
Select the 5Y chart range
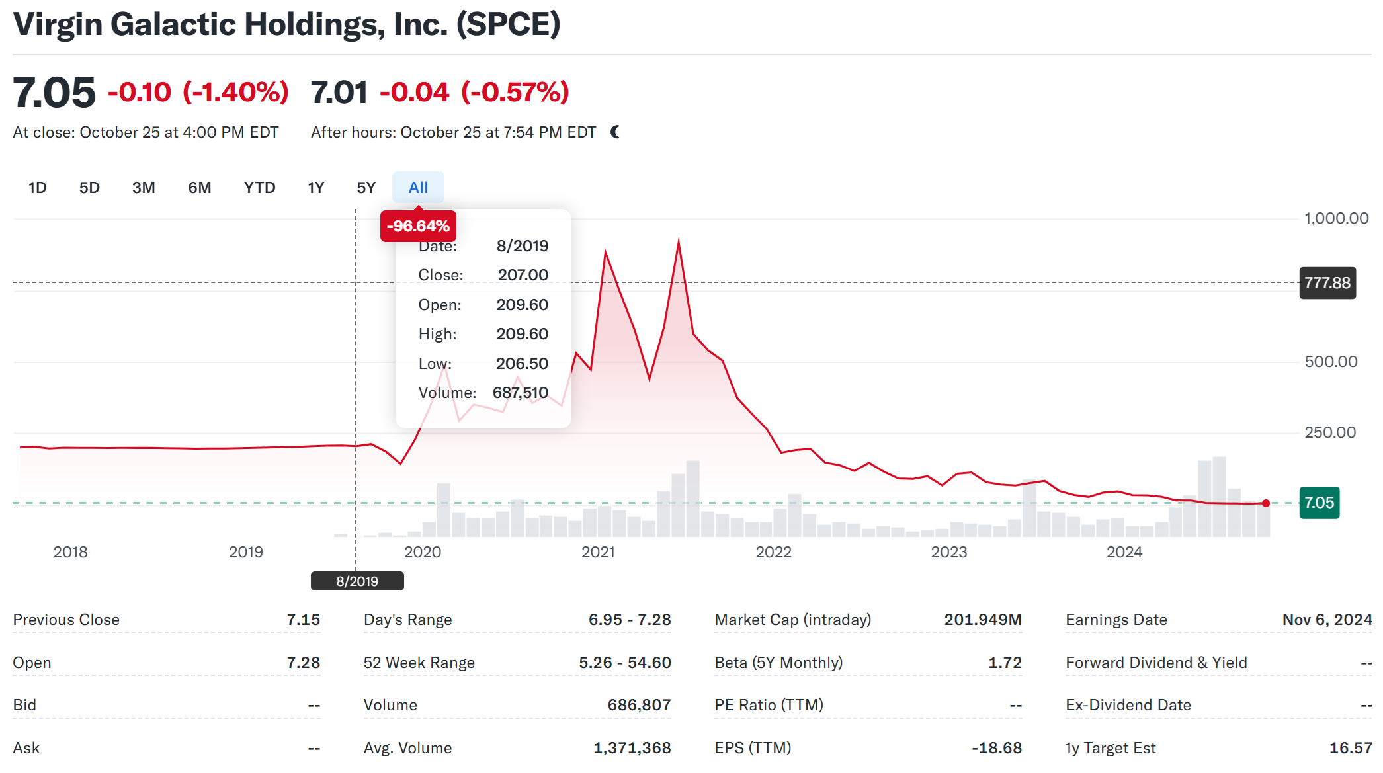click(366, 188)
